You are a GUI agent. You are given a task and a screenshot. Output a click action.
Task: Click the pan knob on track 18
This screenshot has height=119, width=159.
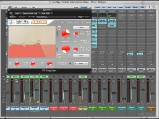(36, 81)
